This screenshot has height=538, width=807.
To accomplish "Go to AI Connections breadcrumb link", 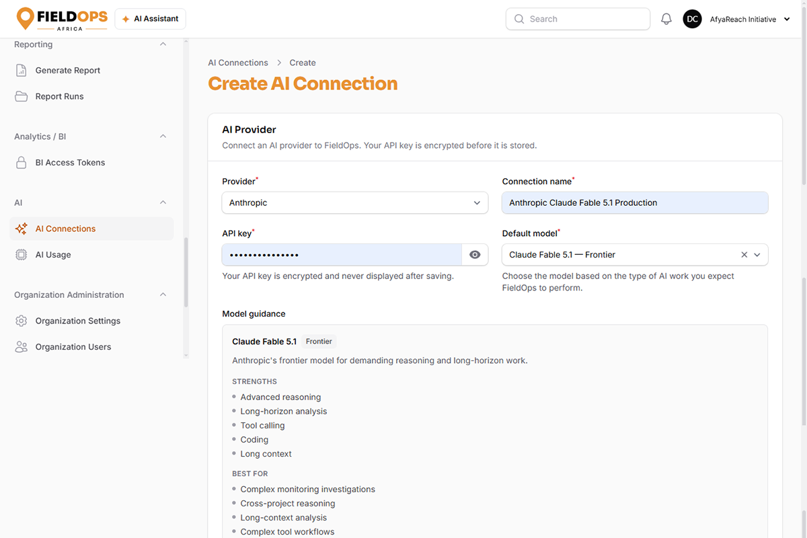I will click(x=238, y=63).
